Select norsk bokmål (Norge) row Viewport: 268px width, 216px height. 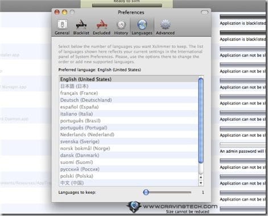click(x=129, y=148)
